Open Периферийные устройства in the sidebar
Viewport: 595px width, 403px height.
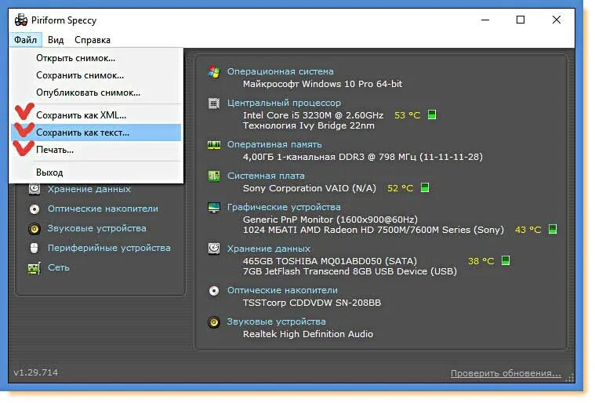pyautogui.click(x=109, y=248)
